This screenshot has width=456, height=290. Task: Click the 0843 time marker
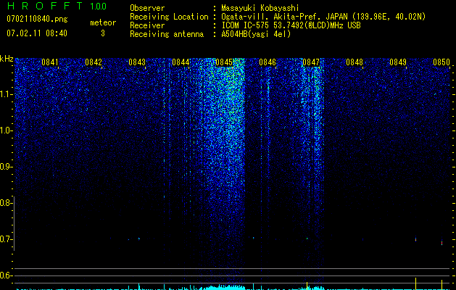click(x=137, y=62)
